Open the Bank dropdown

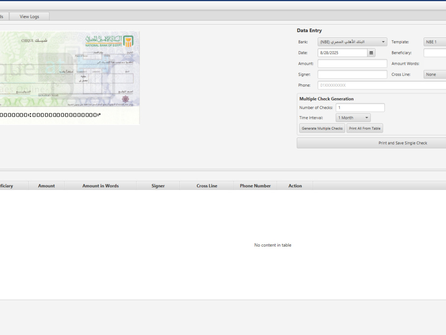pyautogui.click(x=352, y=42)
